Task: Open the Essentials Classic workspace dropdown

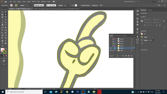Action: [130, 2]
